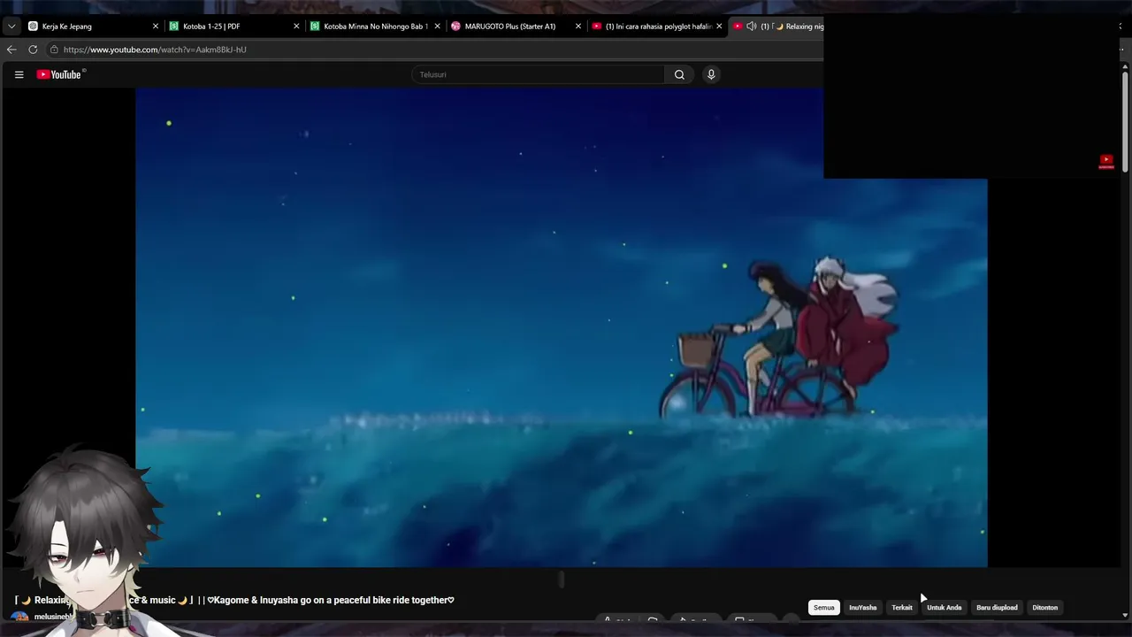Click the red subscribe watermark in video corner
Viewport: 1132px width, 637px height.
[x=1105, y=161]
